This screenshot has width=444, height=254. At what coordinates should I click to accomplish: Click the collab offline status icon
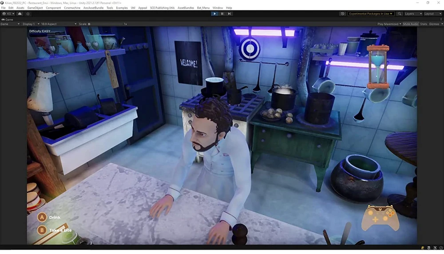click(x=435, y=248)
